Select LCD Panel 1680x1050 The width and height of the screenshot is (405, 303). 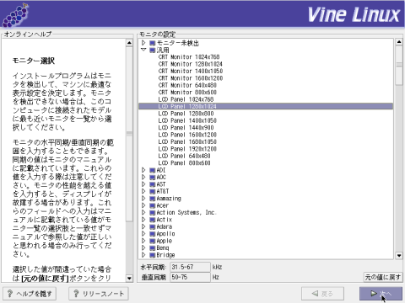click(x=187, y=141)
